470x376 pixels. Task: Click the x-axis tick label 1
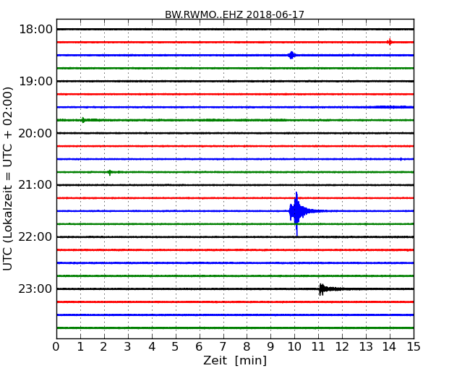click(x=80, y=347)
